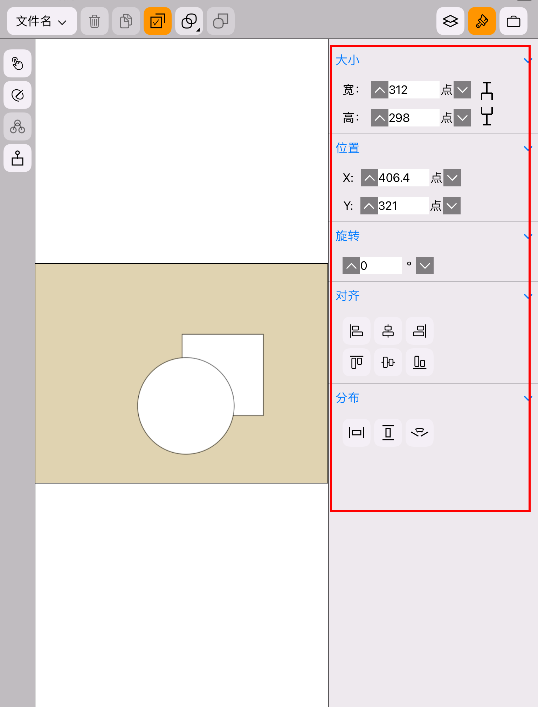Open the 文件名 file menu
The height and width of the screenshot is (707, 538).
[42, 21]
